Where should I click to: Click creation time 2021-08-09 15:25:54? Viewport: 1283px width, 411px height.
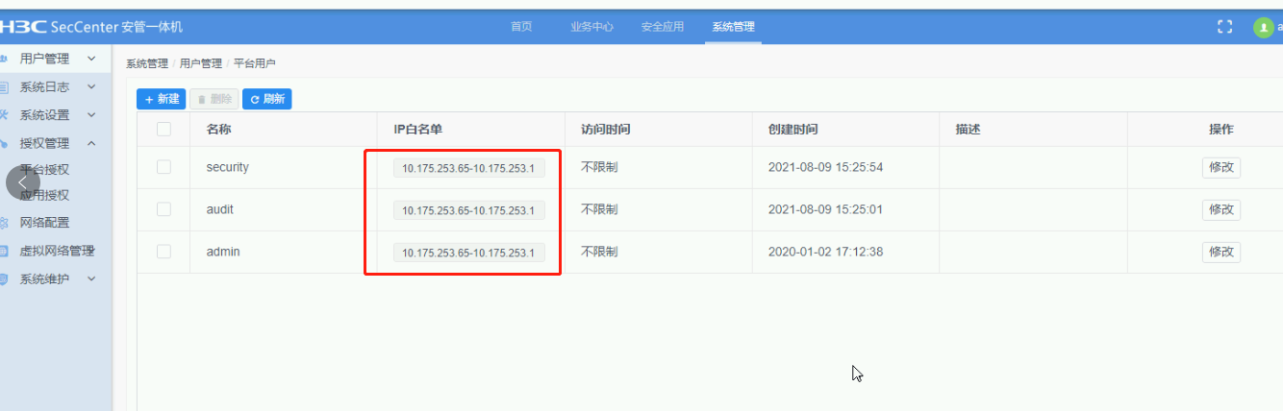(x=825, y=167)
